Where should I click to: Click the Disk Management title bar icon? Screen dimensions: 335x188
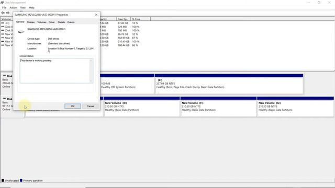pyautogui.click(x=2, y=3)
